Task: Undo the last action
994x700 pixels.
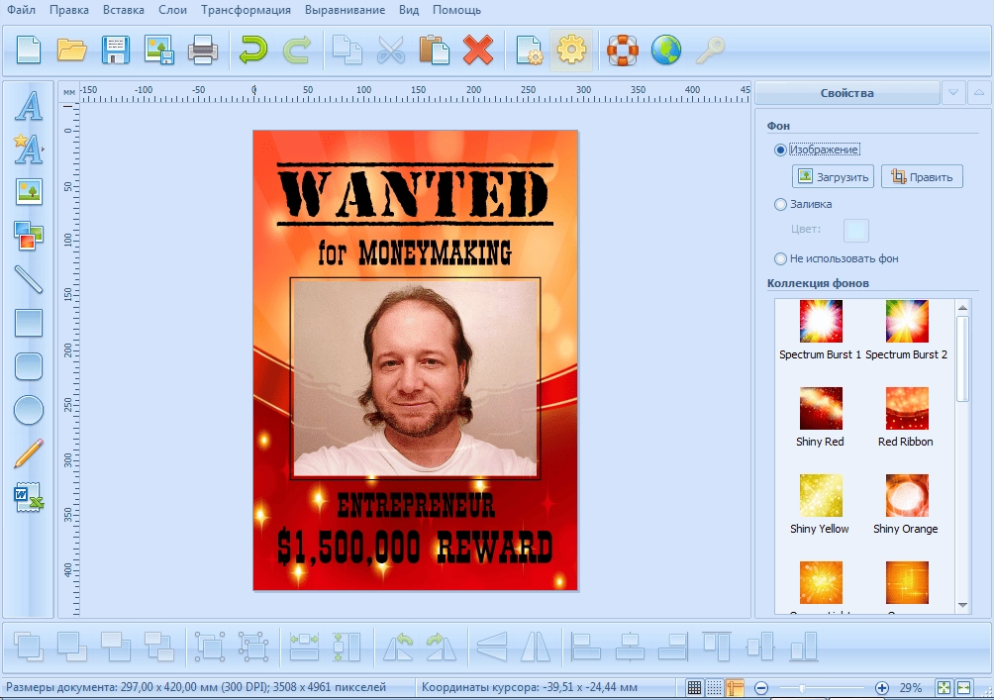Action: coord(252,50)
